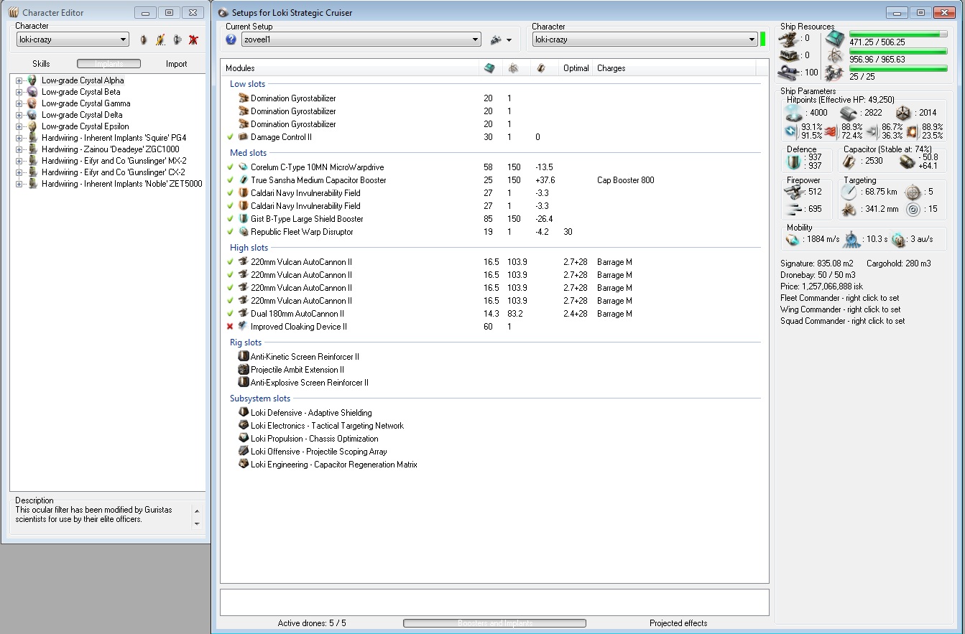The height and width of the screenshot is (634, 965).
Task: Click the warp speed icon at 3 au/s
Action: pos(898,240)
